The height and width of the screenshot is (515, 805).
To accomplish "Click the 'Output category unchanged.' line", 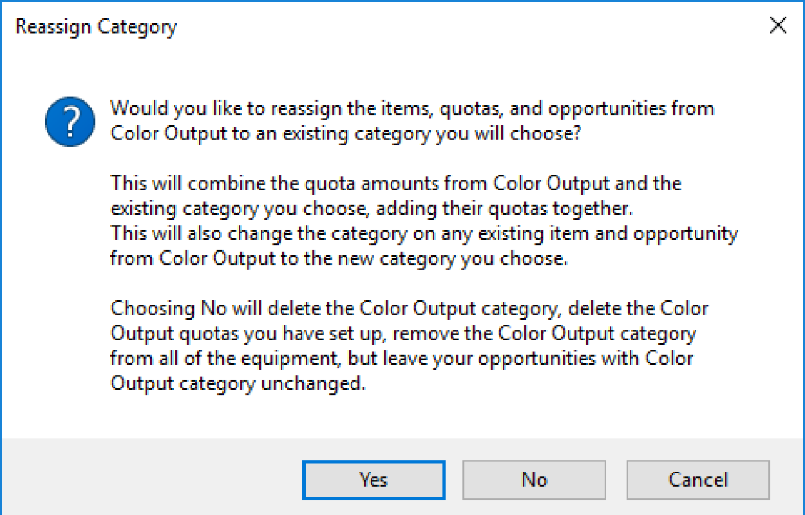I will (238, 384).
